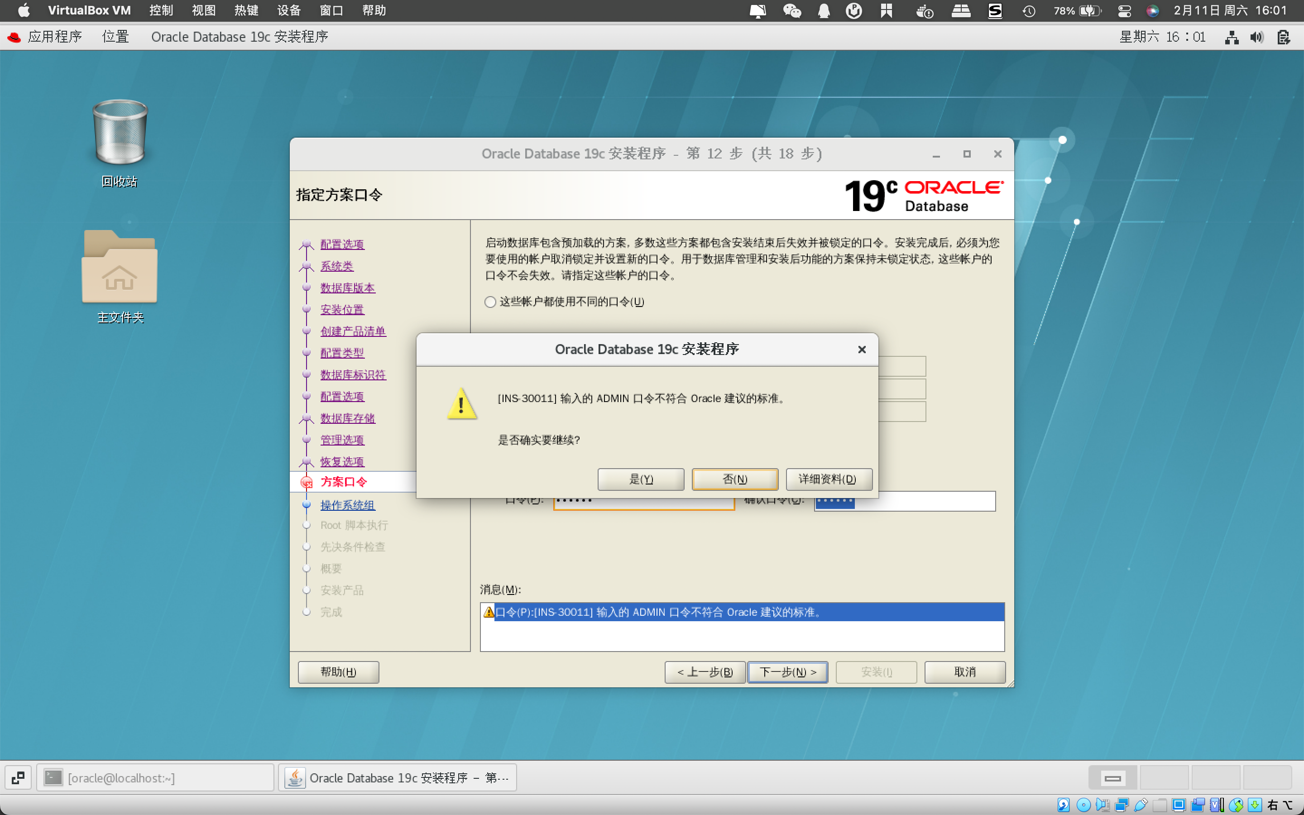The width and height of the screenshot is (1304, 815).
Task: Open the first 配置选项 step in the sidebar
Action: tap(342, 244)
